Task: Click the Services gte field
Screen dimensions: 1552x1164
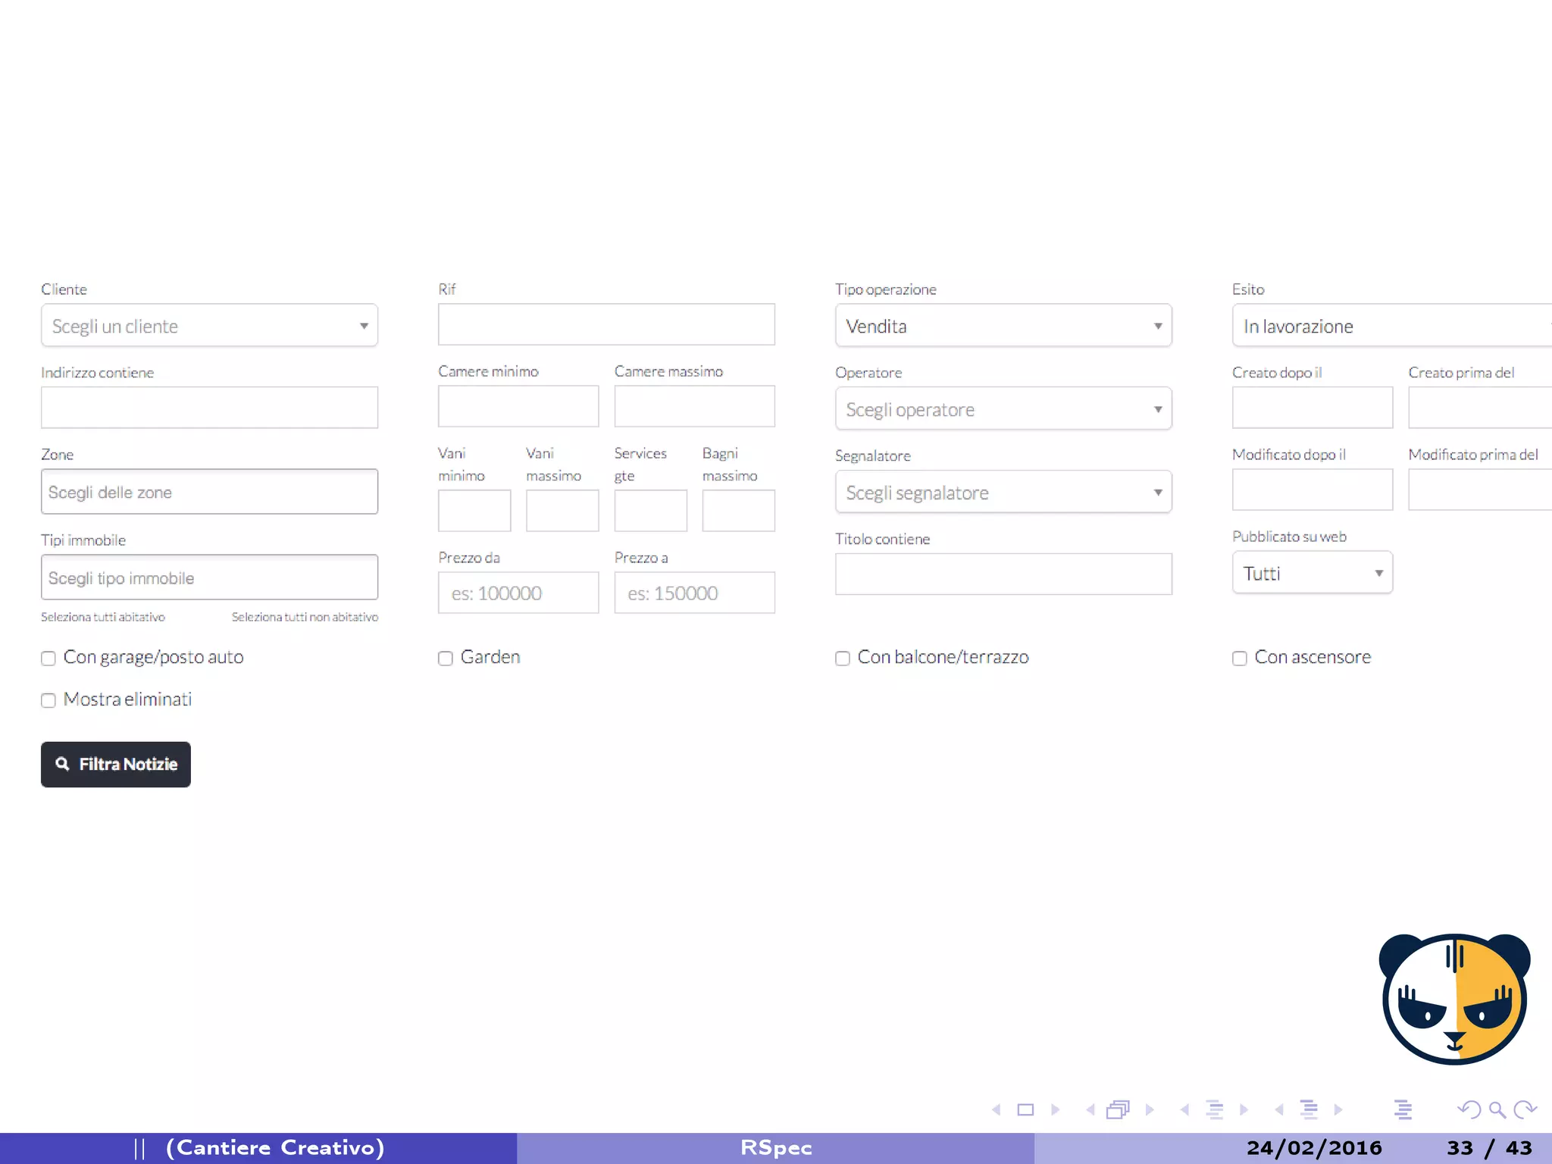Action: coord(650,511)
